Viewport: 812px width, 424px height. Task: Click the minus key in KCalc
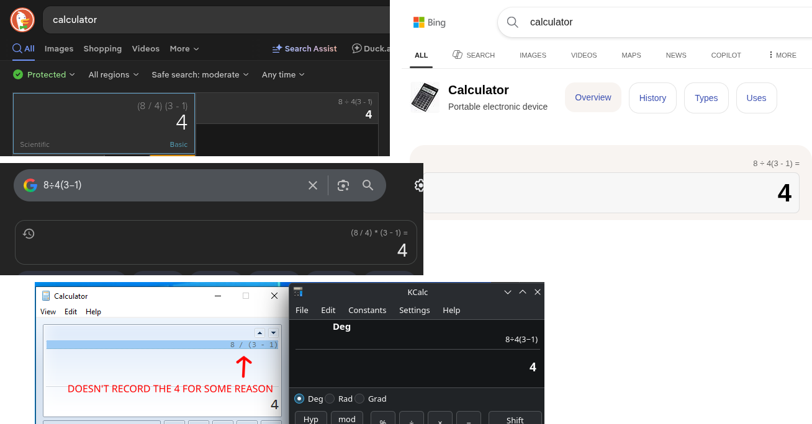468,419
